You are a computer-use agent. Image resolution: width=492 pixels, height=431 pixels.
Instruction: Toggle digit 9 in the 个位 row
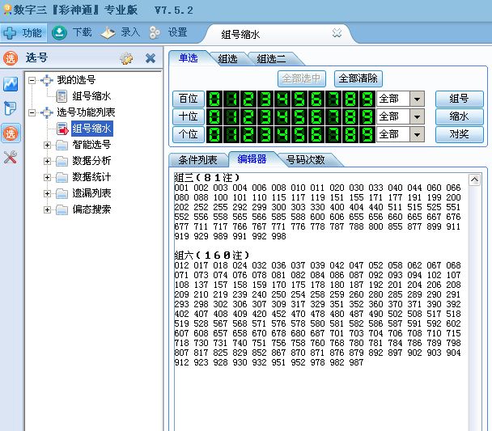pyautogui.click(x=366, y=134)
